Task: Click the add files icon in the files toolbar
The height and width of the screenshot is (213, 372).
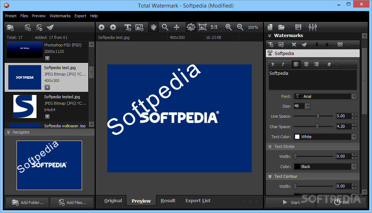Action: [x=27, y=27]
